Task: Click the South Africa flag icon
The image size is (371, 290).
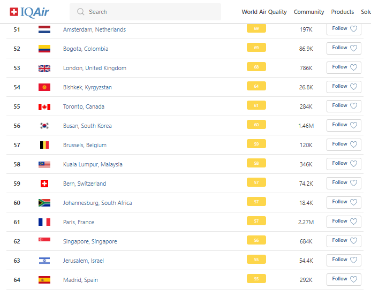Action: tap(44, 203)
